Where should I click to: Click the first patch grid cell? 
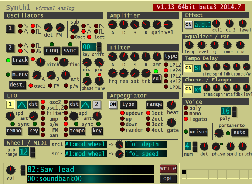point(184,172)
